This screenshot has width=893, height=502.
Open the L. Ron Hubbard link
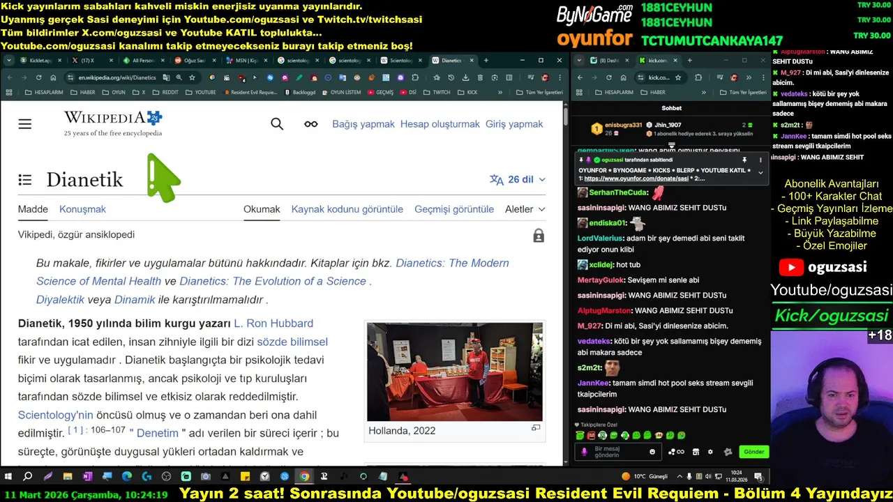(x=273, y=324)
